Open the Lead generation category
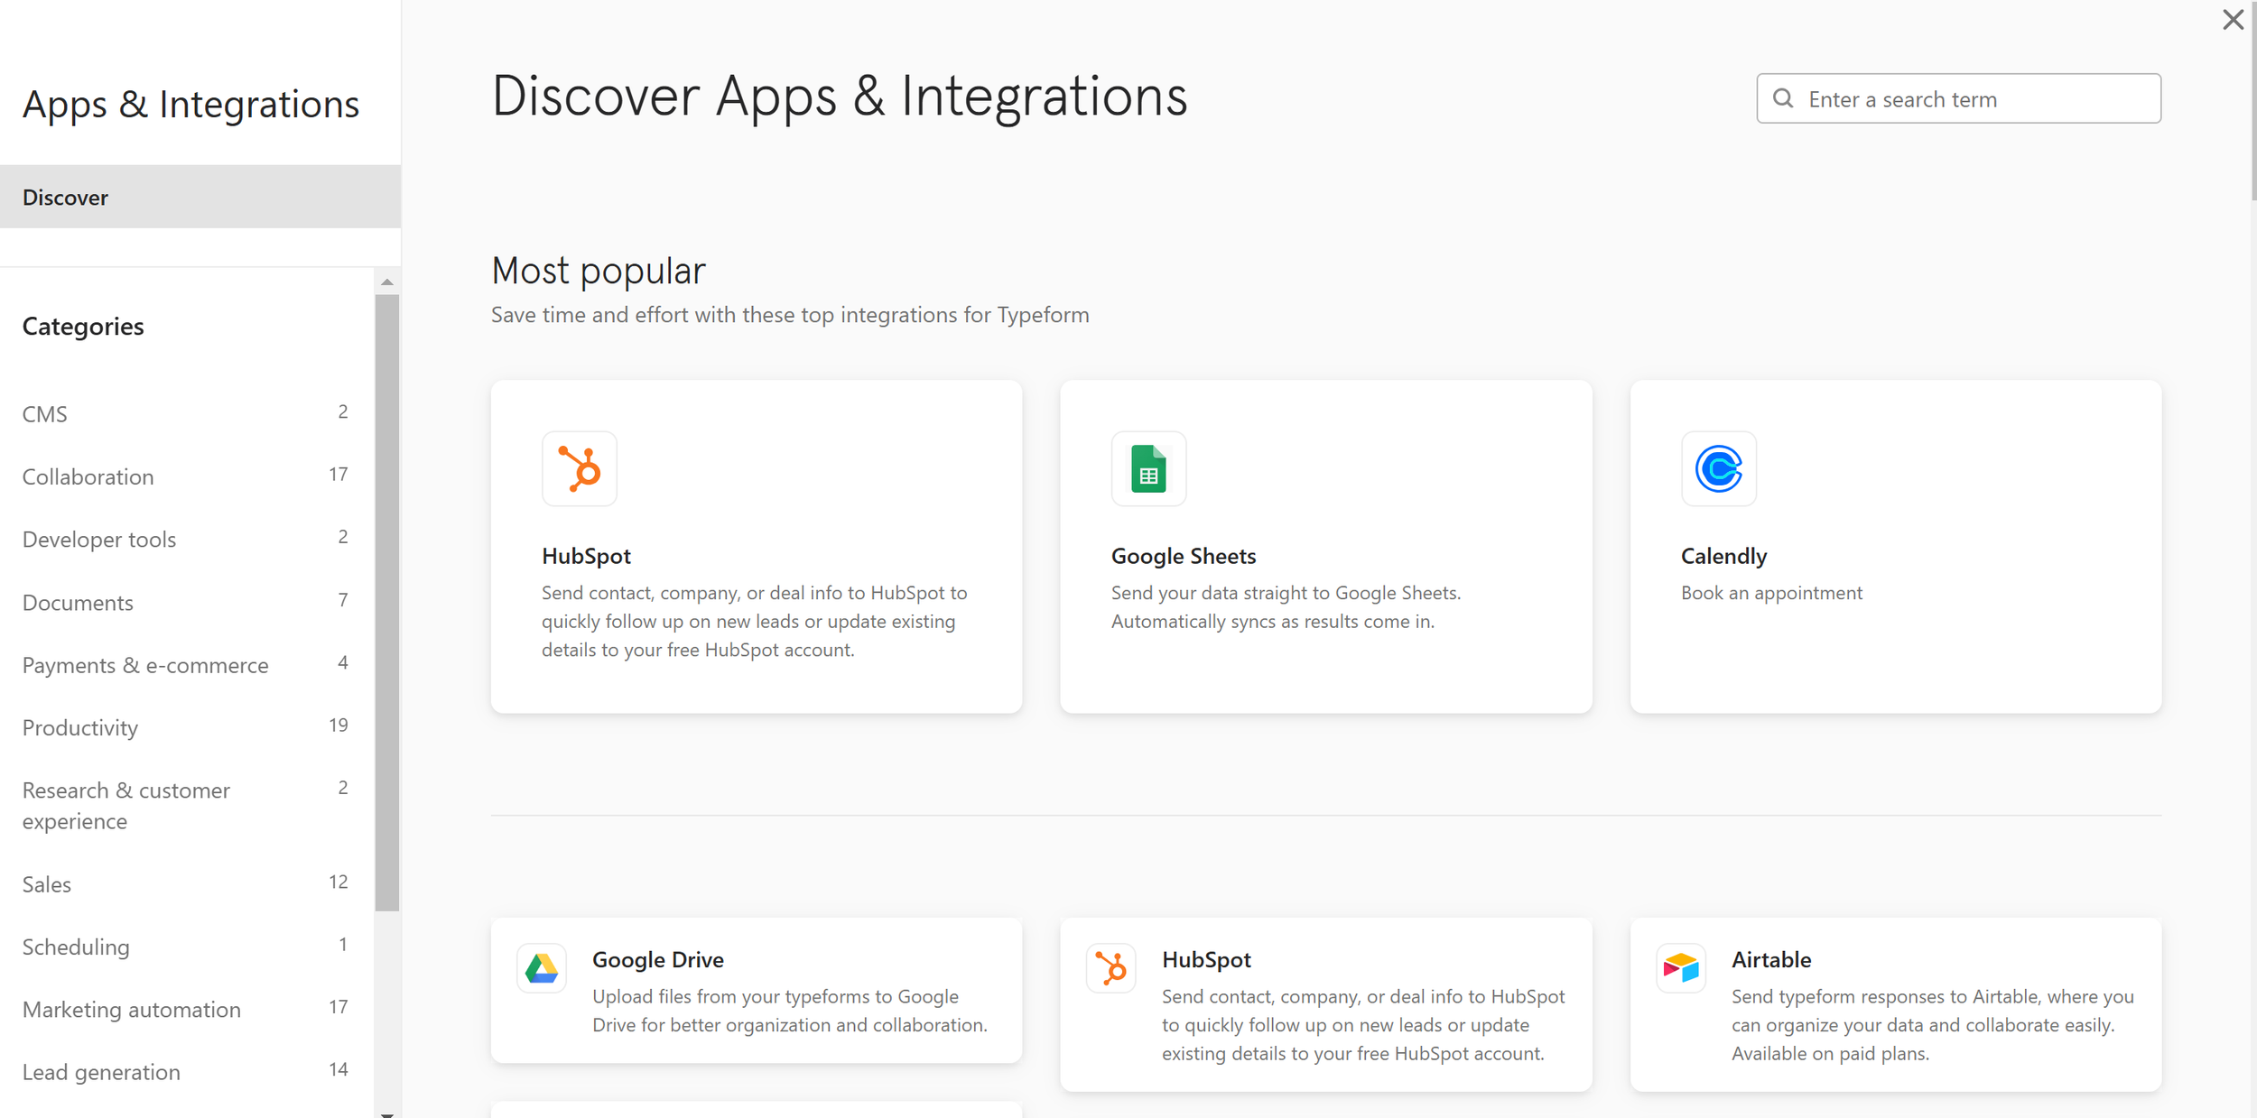 coord(101,1072)
